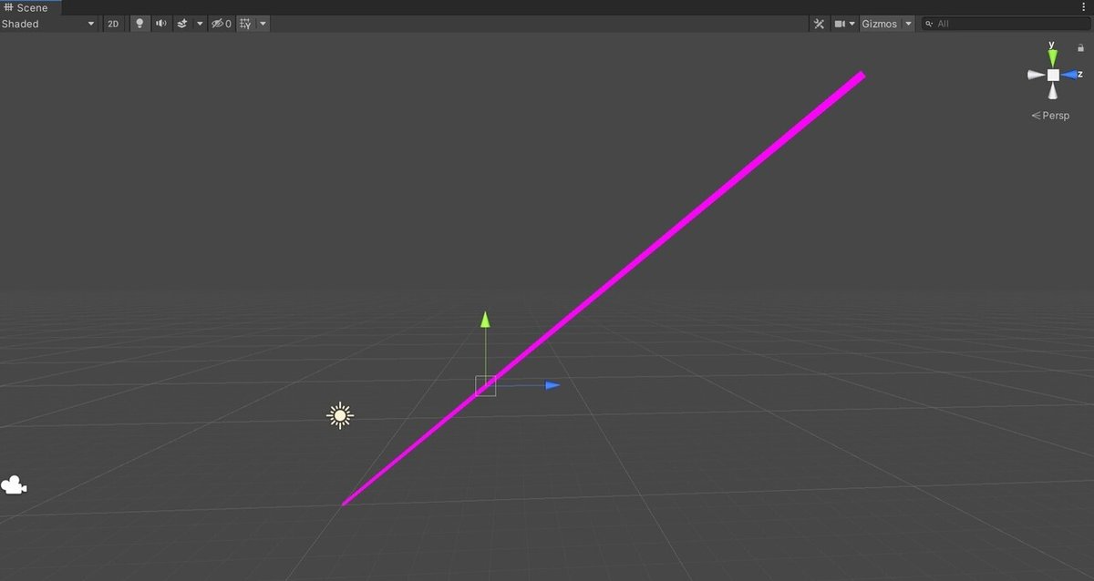Toggle 2D view mode
1094x581 pixels.
tap(112, 24)
